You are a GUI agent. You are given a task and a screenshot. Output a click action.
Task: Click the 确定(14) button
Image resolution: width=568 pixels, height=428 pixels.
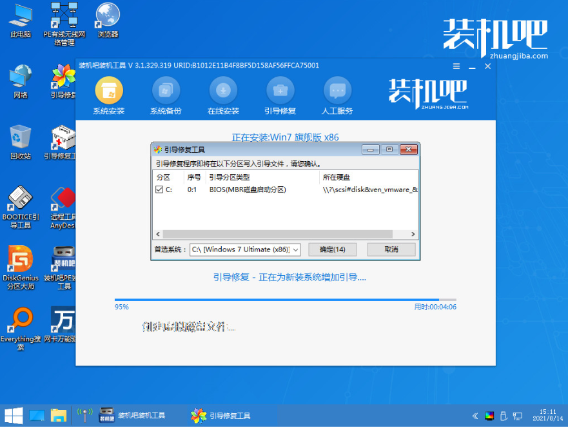[x=332, y=249]
